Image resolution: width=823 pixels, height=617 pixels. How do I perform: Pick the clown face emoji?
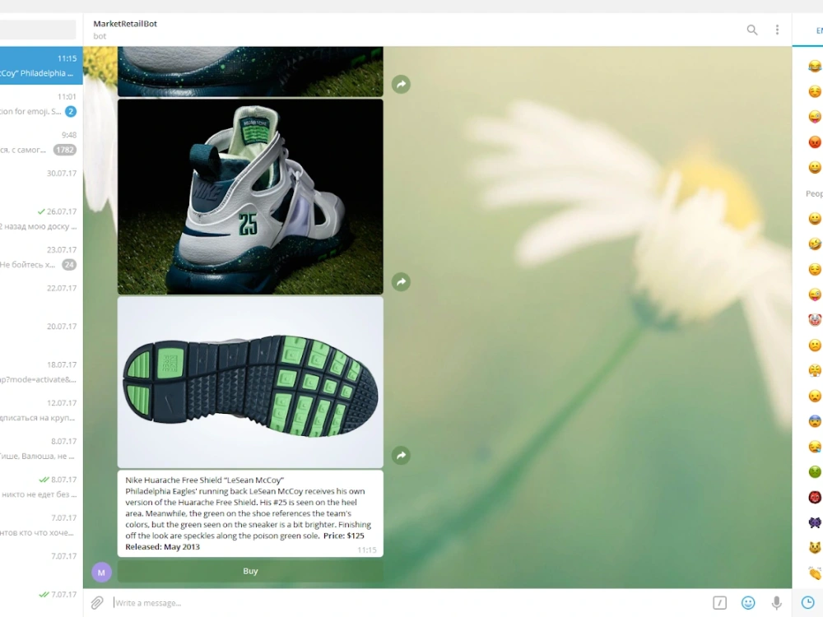(815, 319)
